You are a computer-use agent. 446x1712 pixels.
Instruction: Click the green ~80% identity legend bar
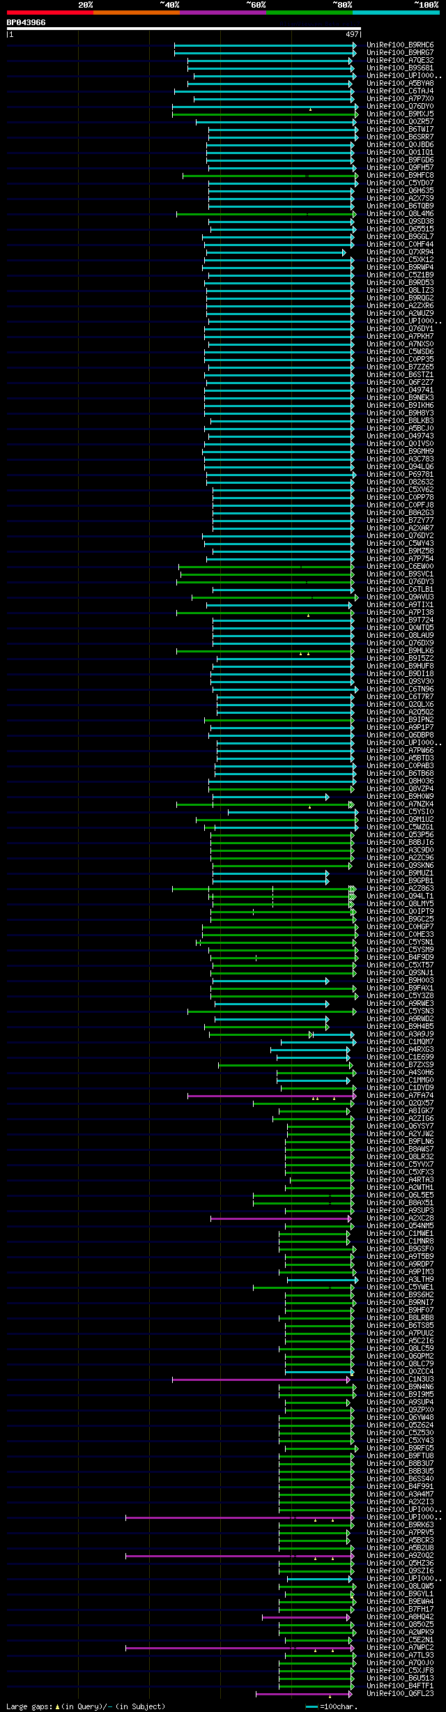coord(309,13)
